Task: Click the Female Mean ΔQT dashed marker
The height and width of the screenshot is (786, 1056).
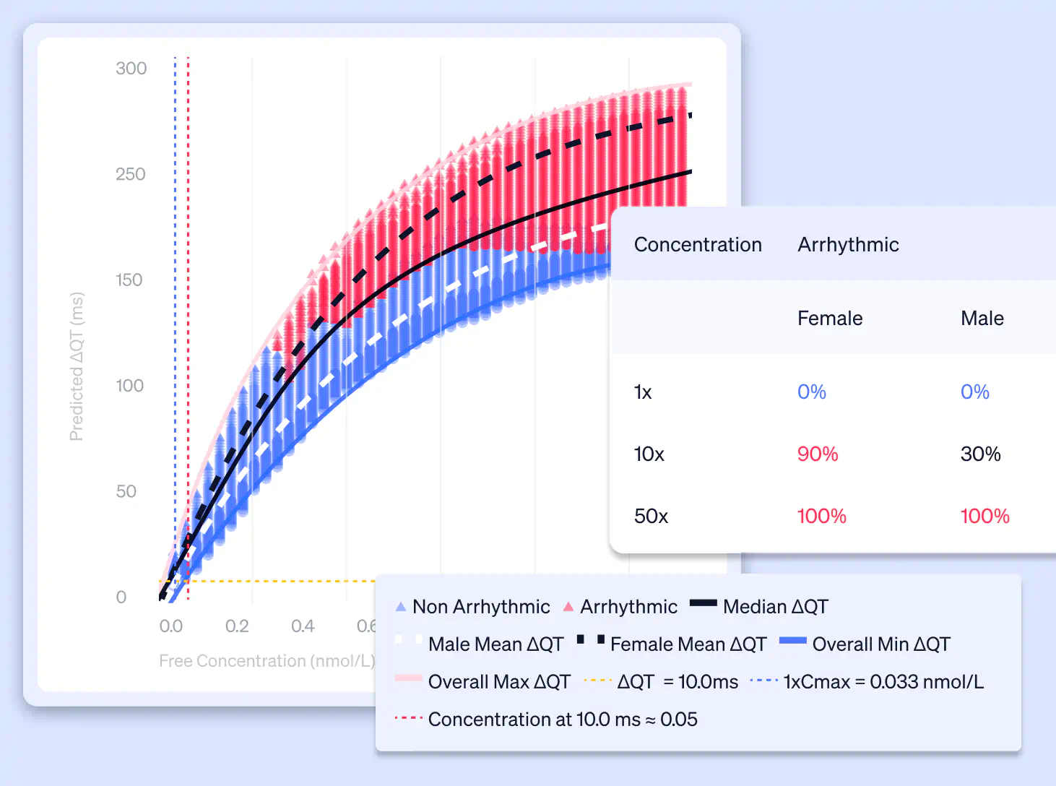Action: click(x=590, y=640)
